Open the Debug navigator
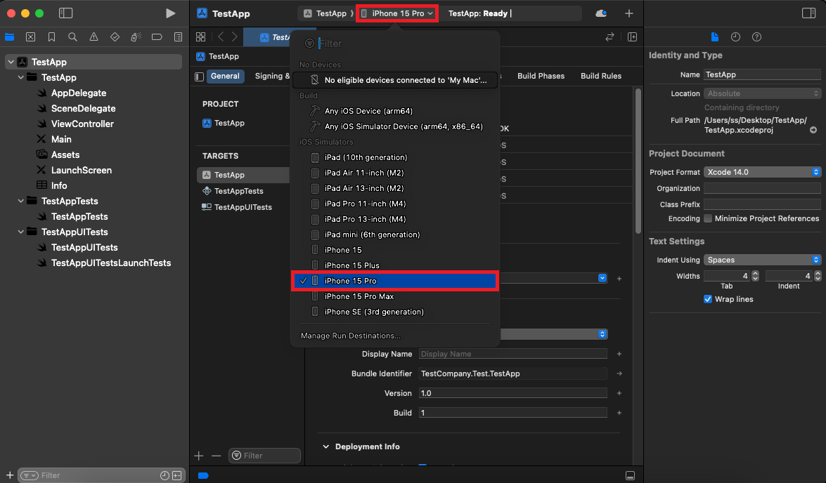This screenshot has width=826, height=483. click(x=136, y=37)
